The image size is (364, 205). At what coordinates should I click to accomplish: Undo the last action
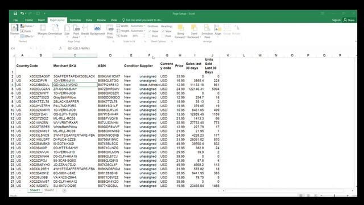pyautogui.click(x=22, y=14)
